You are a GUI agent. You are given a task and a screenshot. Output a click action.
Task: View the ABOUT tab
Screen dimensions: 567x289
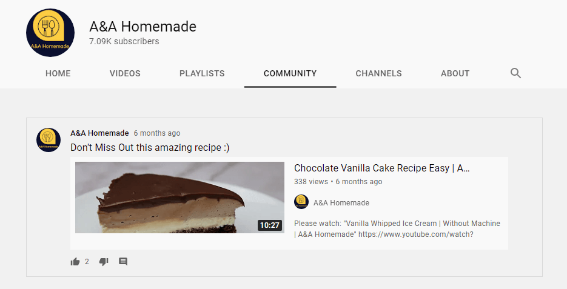[x=455, y=73]
